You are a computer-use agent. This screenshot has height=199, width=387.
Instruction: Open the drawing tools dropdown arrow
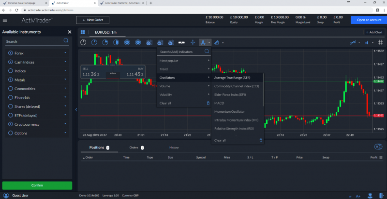(x=223, y=42)
